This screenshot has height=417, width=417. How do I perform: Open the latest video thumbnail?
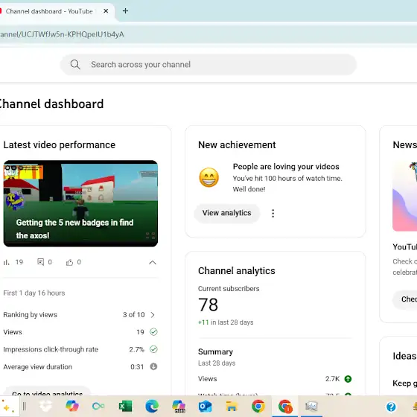[x=80, y=203]
